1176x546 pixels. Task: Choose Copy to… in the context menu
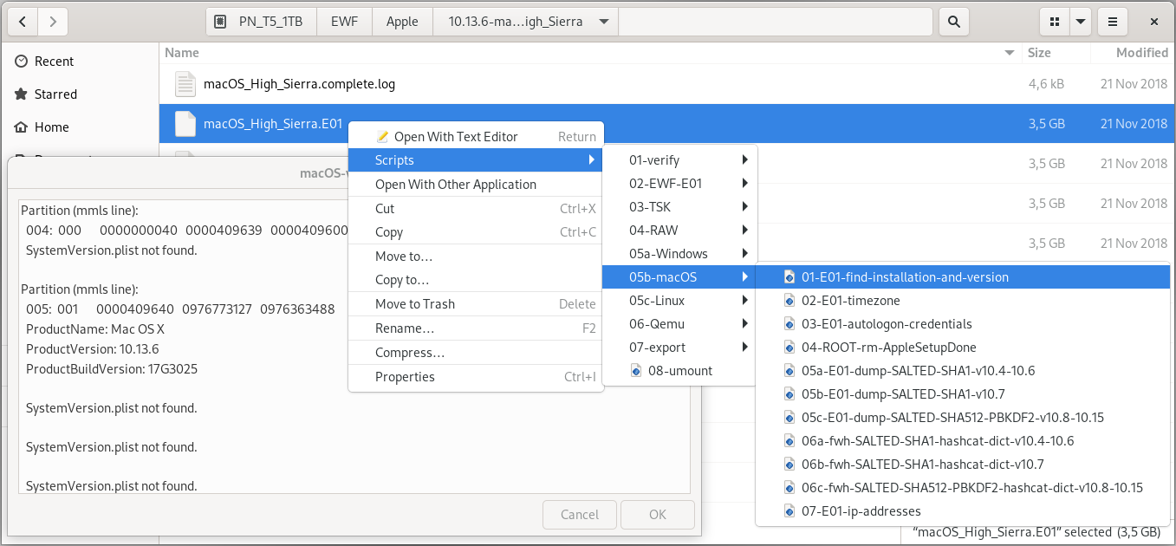point(476,280)
